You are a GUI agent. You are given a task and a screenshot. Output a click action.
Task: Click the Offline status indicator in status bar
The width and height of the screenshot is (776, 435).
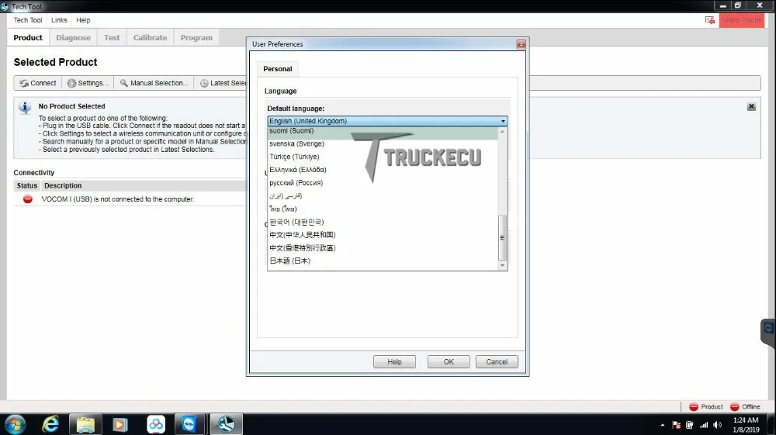click(x=745, y=407)
